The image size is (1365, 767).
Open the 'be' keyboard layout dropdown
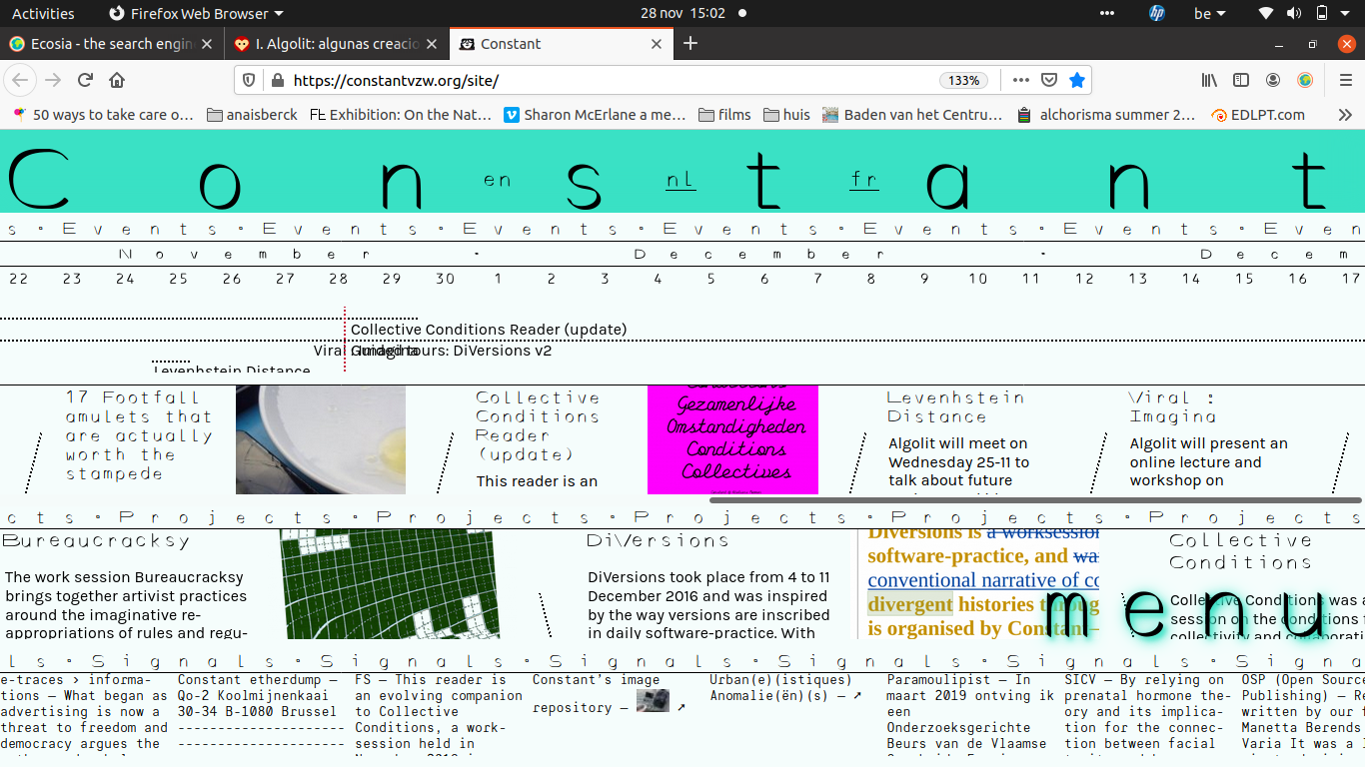1210,13
